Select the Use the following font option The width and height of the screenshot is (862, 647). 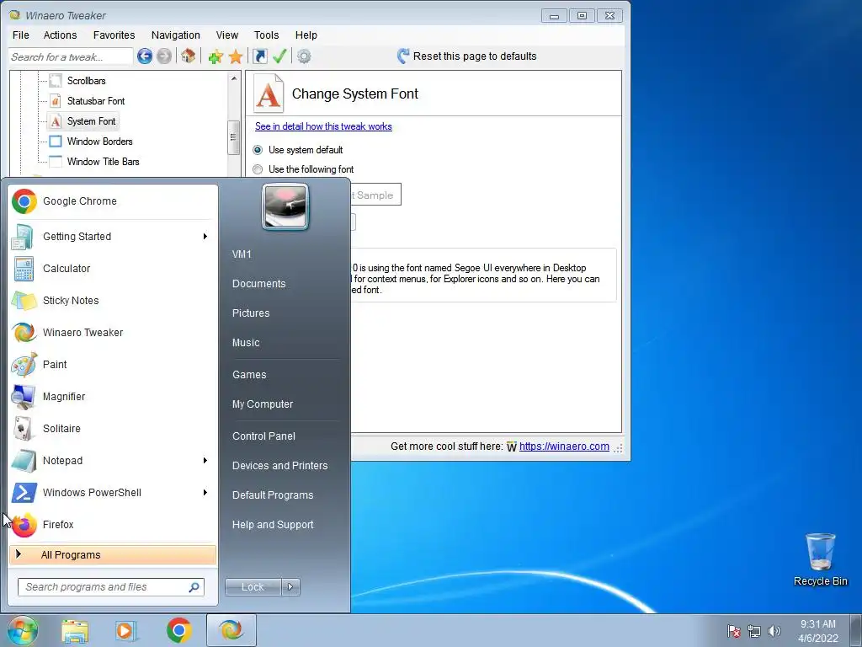click(x=258, y=169)
